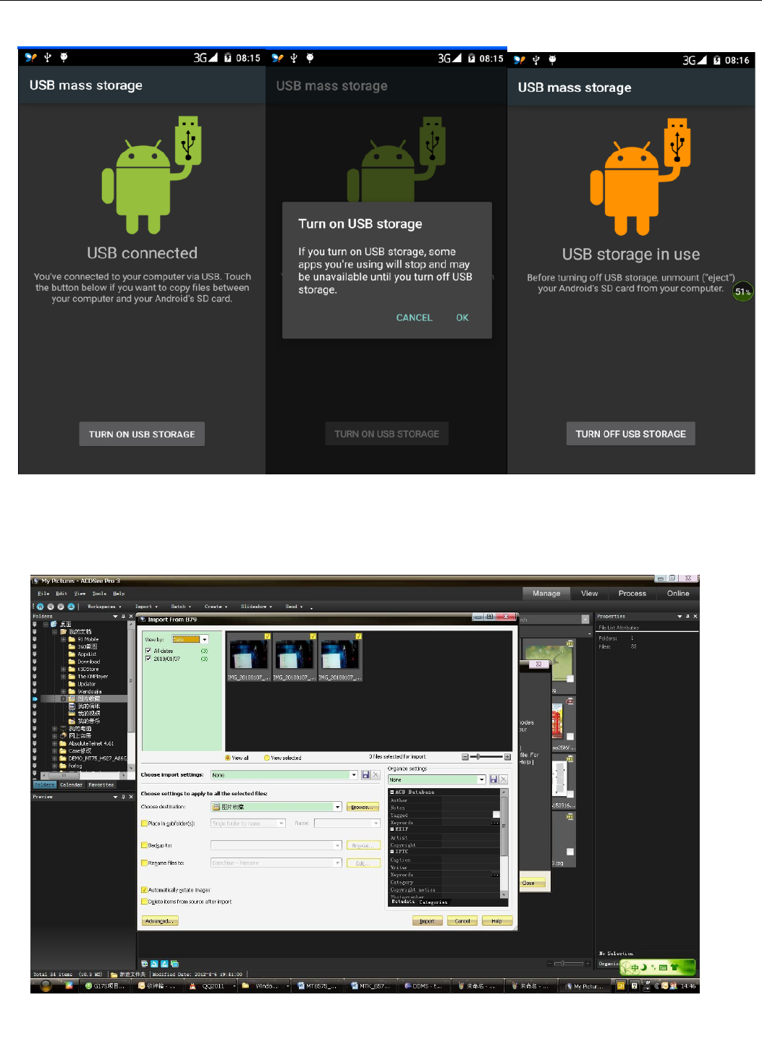Viewport: 762px width, 1060px height.
Task: Adjust the zoom slider in ACDSee status area
Action: [569, 963]
